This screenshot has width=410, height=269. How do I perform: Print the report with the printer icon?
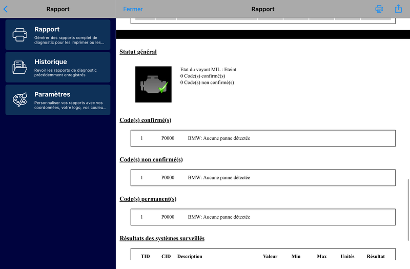(x=379, y=9)
